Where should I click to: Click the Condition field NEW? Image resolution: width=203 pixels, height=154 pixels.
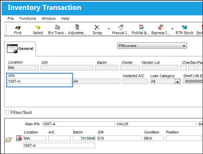[154, 138]
